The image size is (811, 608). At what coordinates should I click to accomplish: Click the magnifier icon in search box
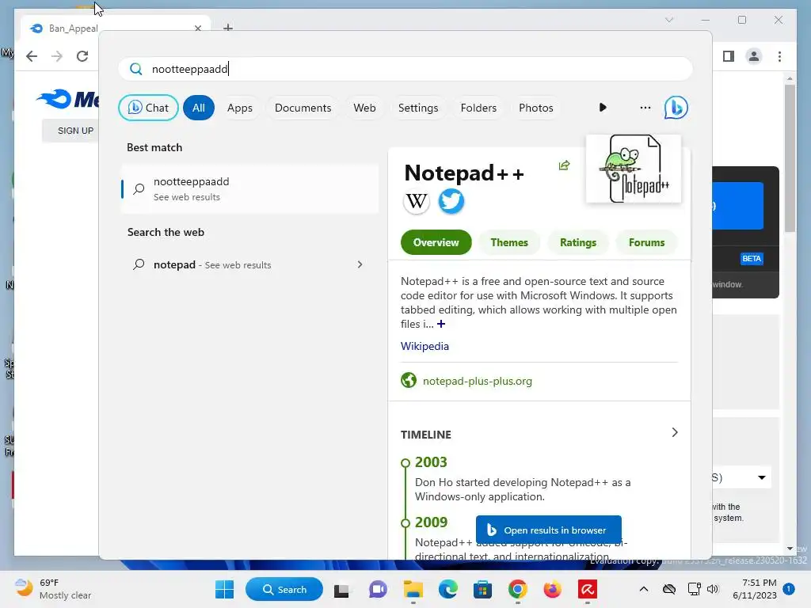tap(135, 69)
